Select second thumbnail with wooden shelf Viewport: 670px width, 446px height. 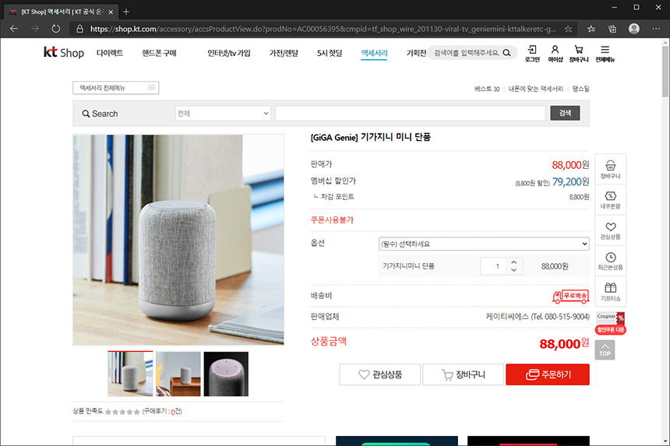click(x=178, y=374)
